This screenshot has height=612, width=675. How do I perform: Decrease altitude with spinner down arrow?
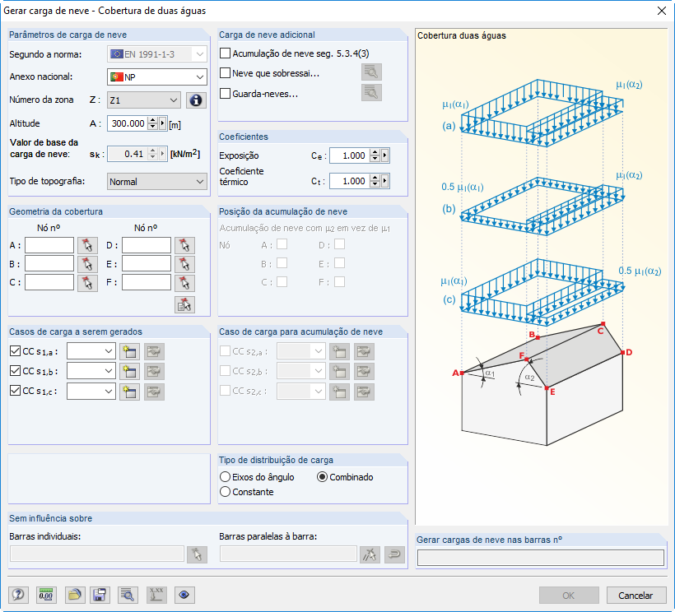coord(153,127)
